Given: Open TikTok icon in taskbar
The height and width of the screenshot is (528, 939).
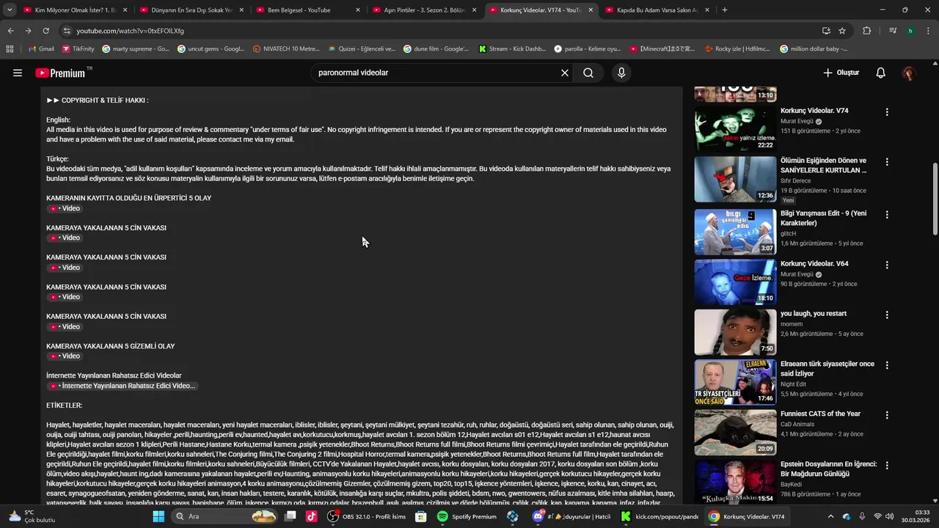Looking at the screenshot, I should tap(312, 516).
